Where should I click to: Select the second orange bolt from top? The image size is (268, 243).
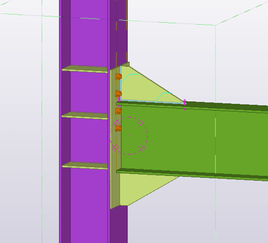118,94
